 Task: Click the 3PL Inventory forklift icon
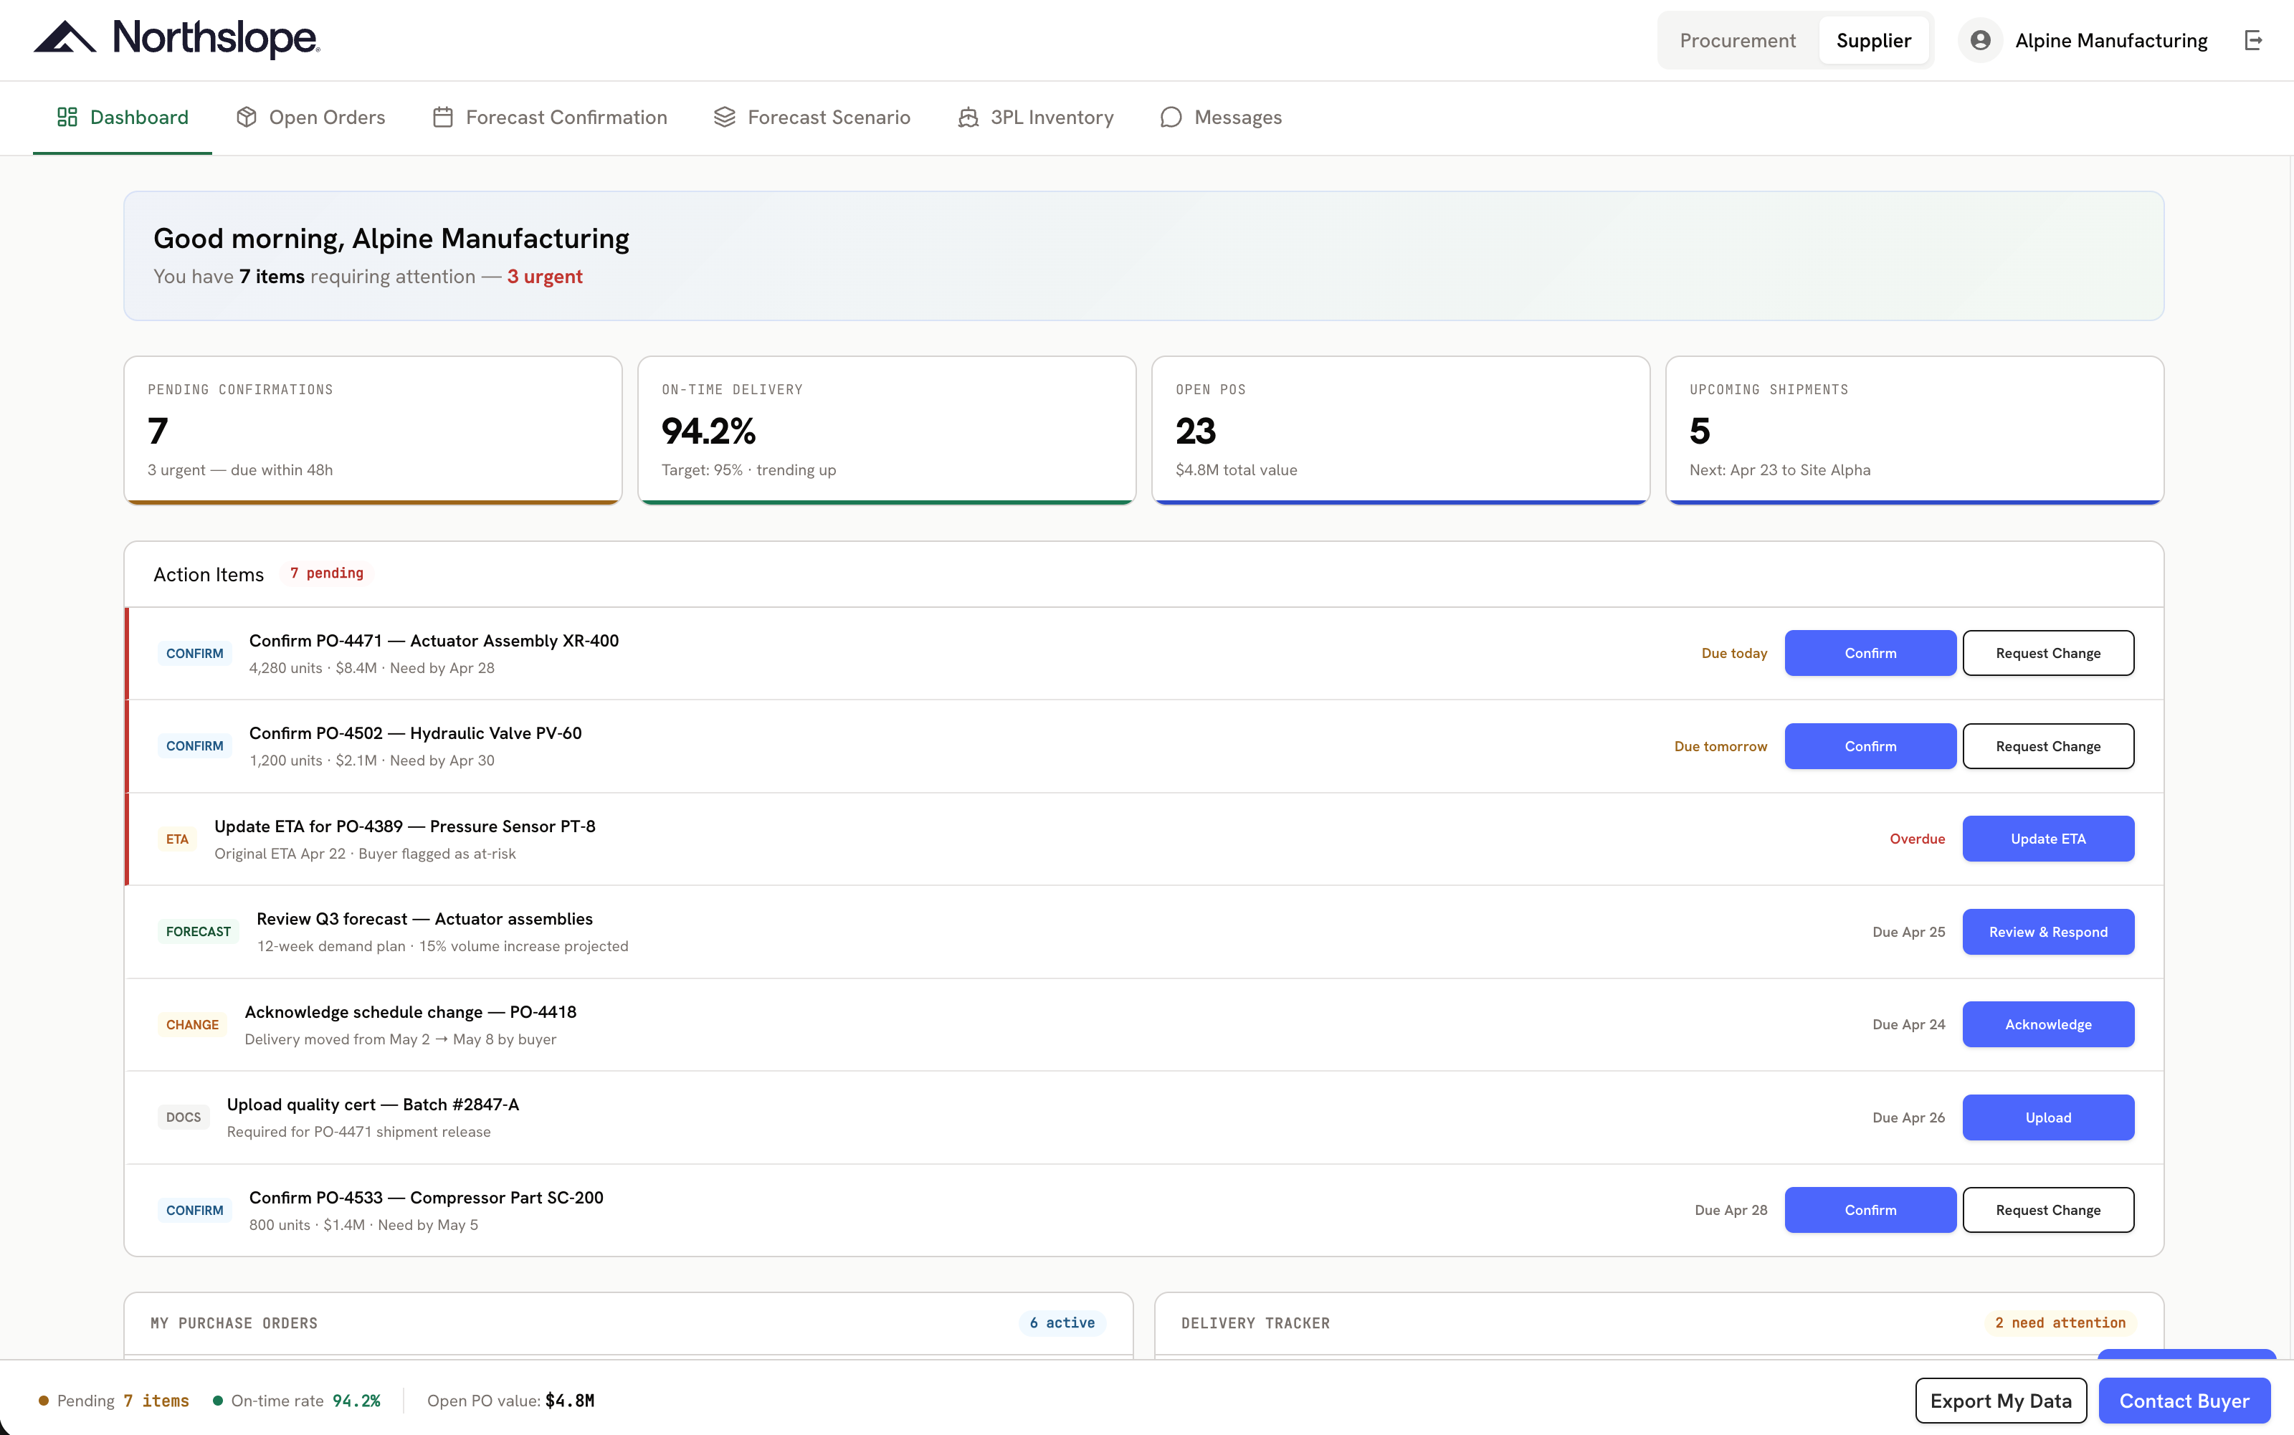tap(968, 117)
